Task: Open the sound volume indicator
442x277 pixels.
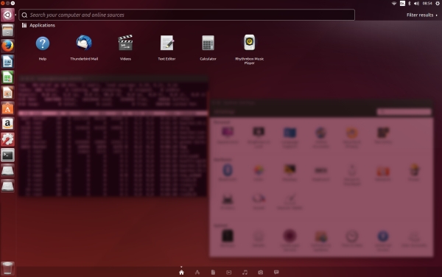Action: (416, 4)
